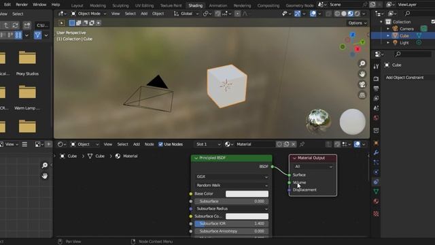Toggle X-ray in viewport header
The height and width of the screenshot is (245, 435).
328,14
